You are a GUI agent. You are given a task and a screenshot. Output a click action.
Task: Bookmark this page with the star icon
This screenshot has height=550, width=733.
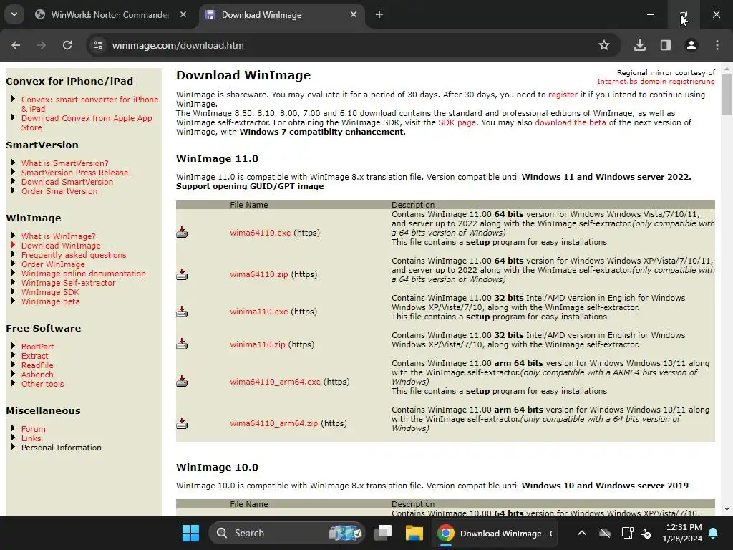pos(604,45)
